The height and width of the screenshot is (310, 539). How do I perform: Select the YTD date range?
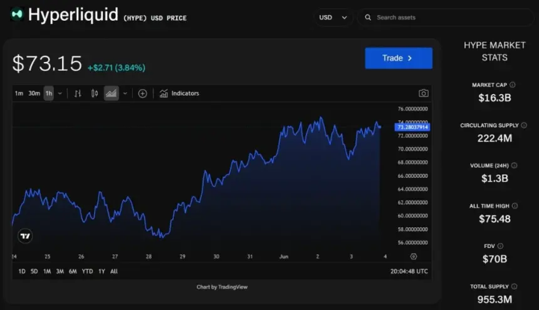click(x=87, y=271)
